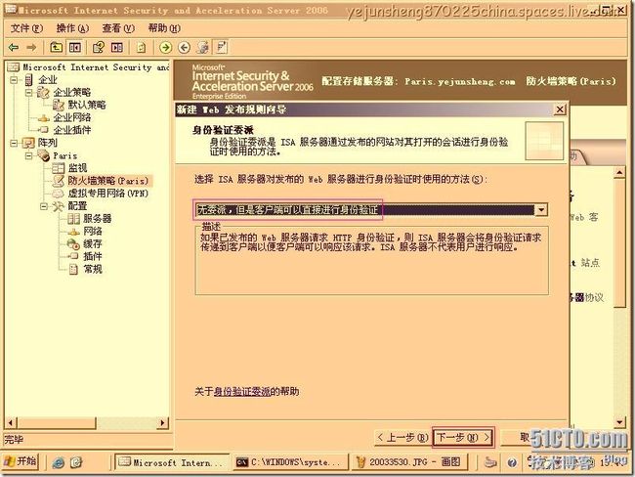Open the 文件(F) menu
The height and width of the screenshot is (477, 635).
coord(26,28)
